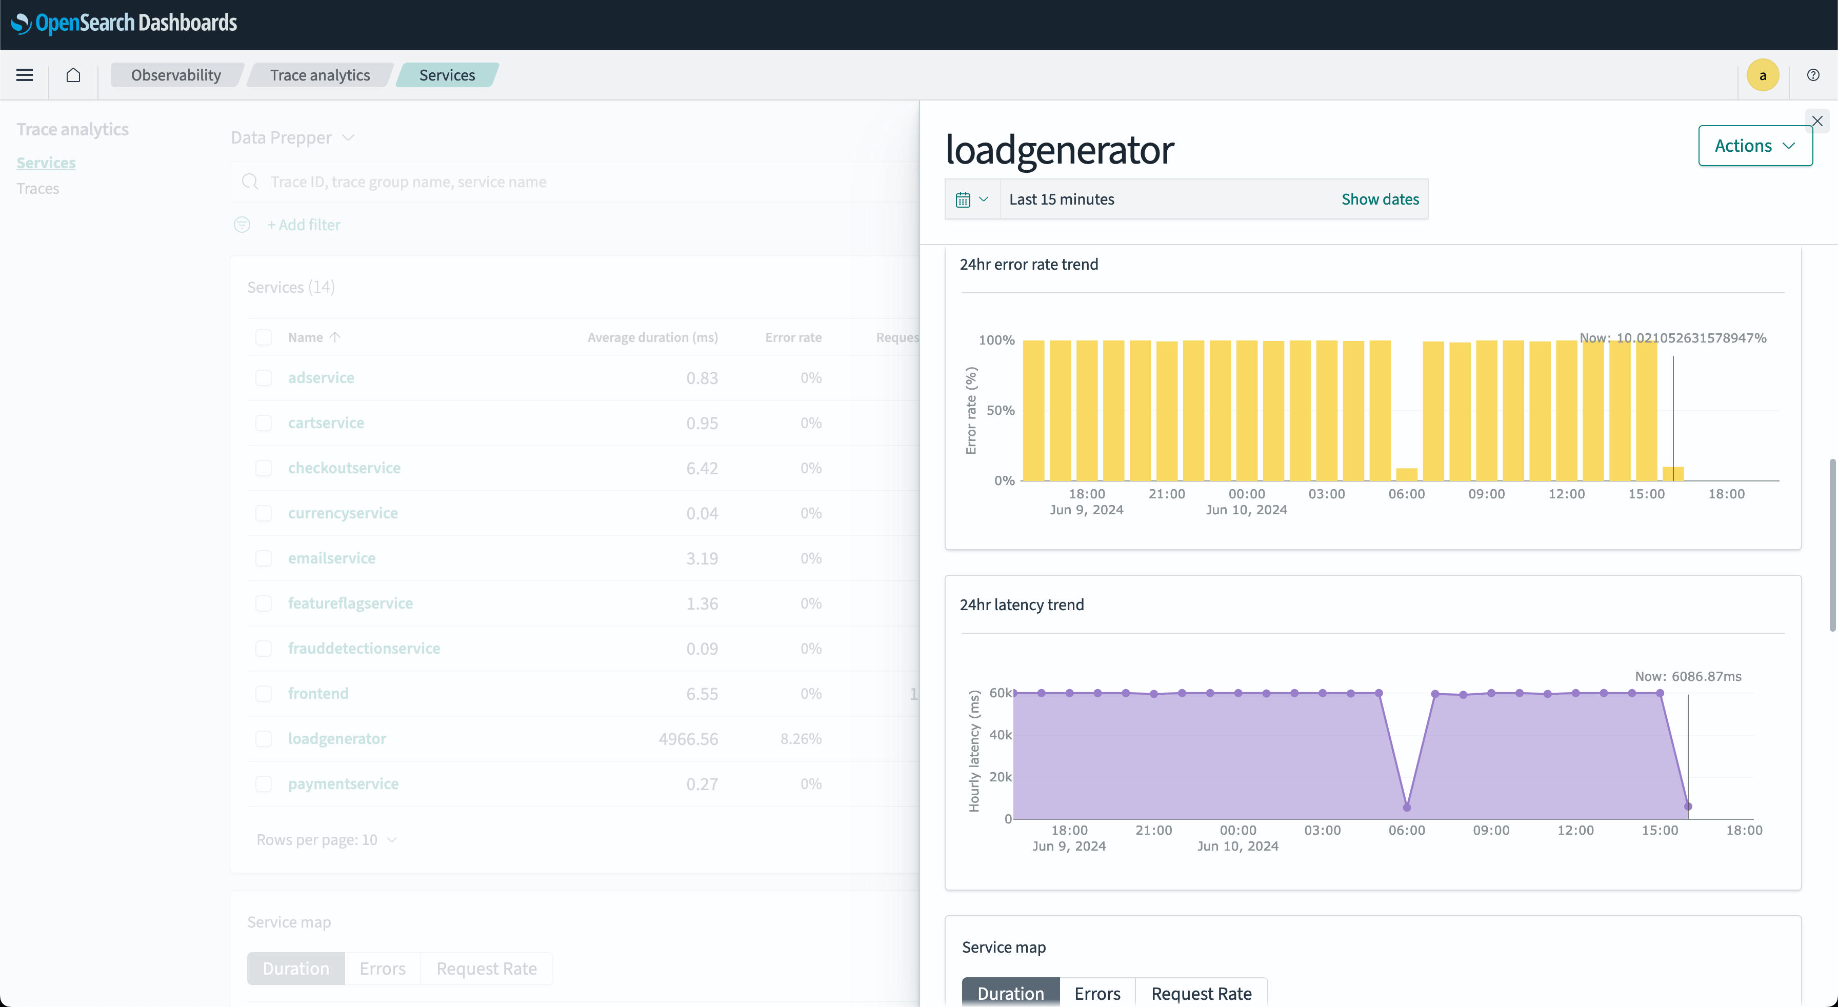Click the OpenSearch Dashboards logo
The image size is (1838, 1007).
pos(124,23)
